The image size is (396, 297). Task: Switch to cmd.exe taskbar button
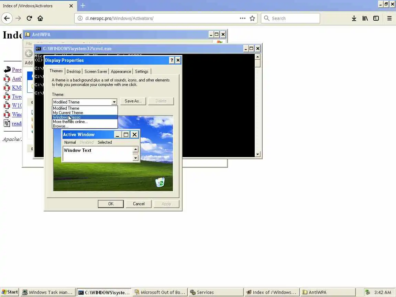104,292
